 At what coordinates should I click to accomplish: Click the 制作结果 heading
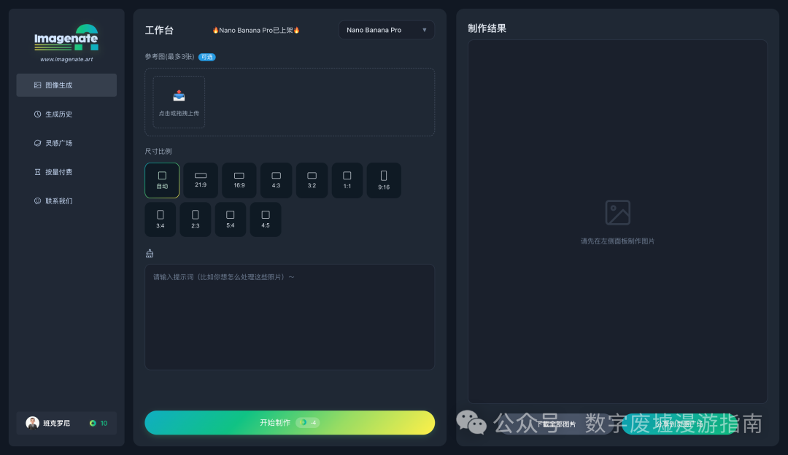coord(487,28)
